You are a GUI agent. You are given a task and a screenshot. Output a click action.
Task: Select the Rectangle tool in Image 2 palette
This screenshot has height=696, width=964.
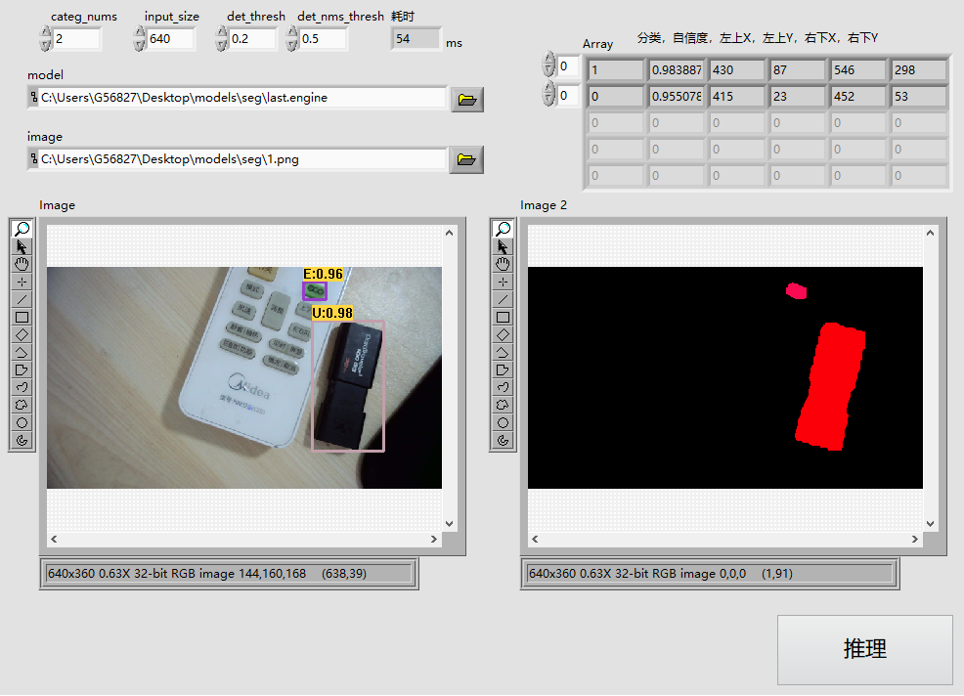[x=503, y=318]
